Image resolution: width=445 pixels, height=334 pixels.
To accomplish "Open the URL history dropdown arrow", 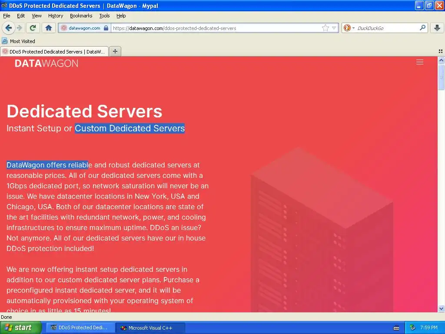I will [334, 28].
